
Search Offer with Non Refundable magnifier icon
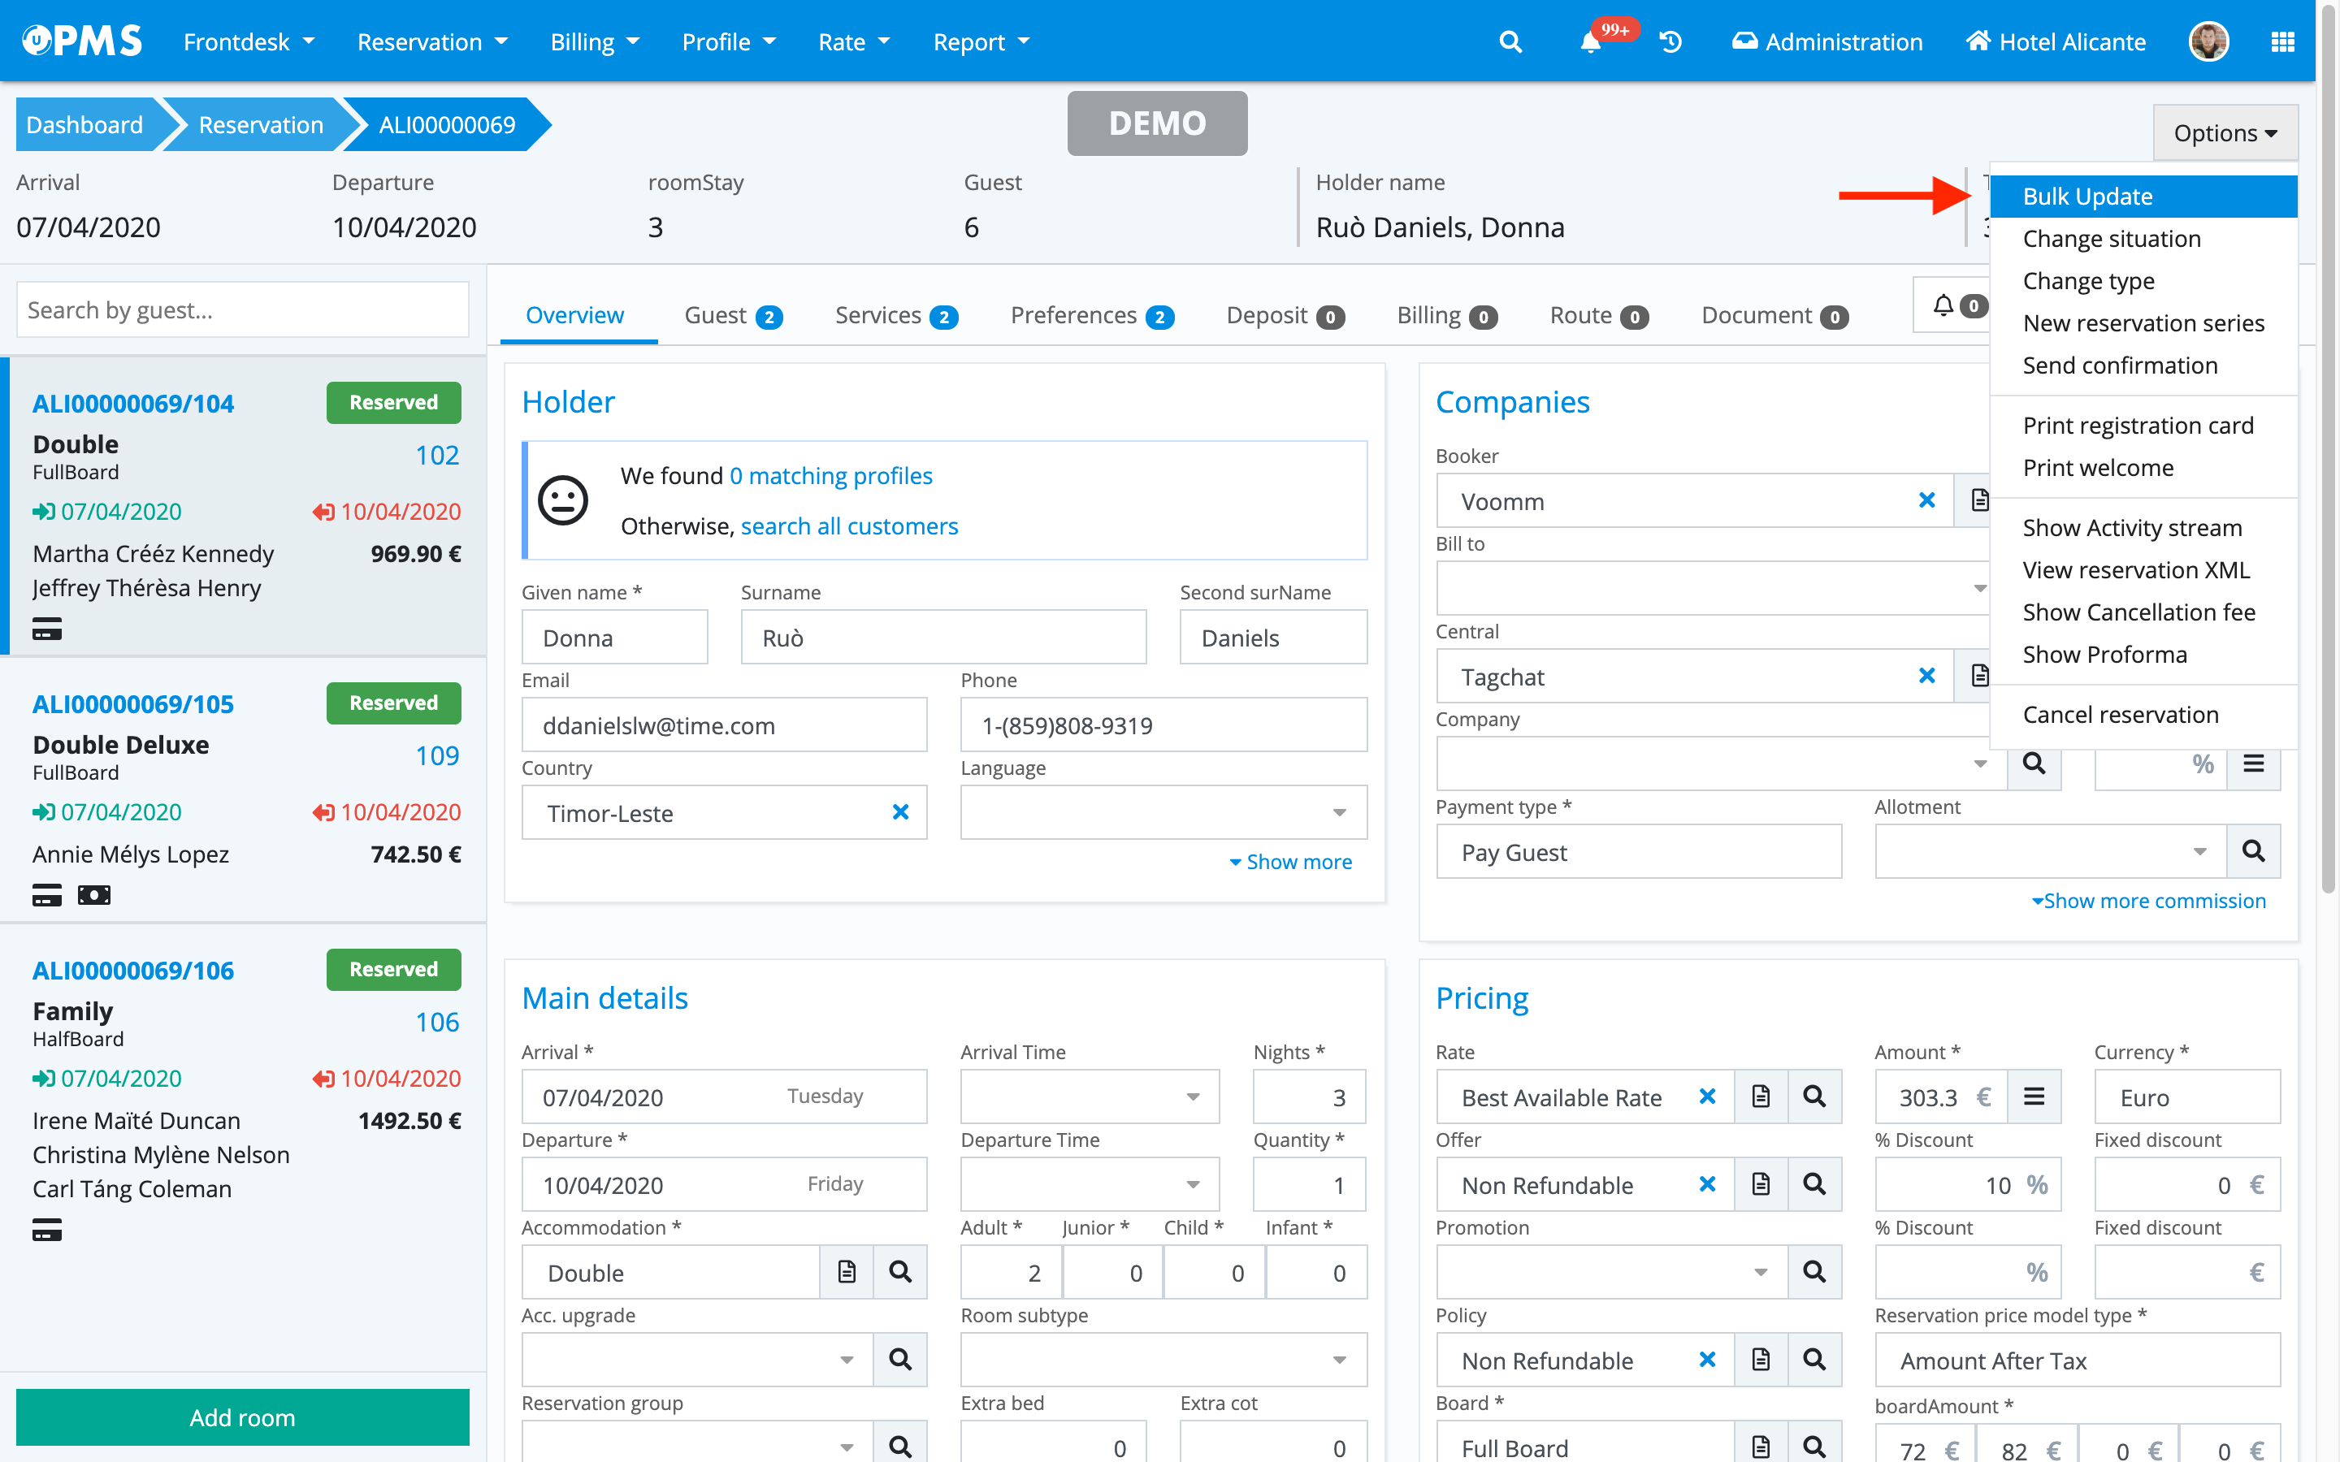1814,1184
